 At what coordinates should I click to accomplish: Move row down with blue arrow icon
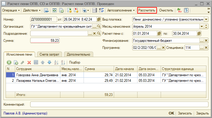tap(49, 62)
